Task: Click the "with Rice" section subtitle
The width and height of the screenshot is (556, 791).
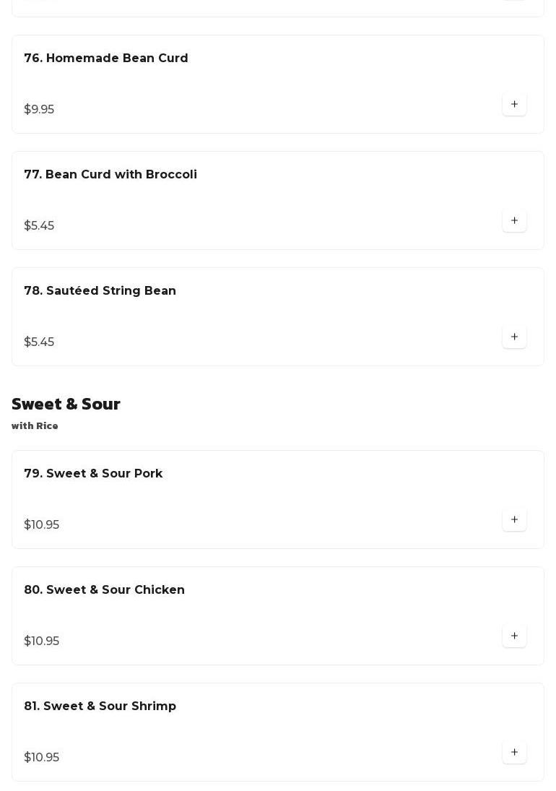Action: point(35,426)
